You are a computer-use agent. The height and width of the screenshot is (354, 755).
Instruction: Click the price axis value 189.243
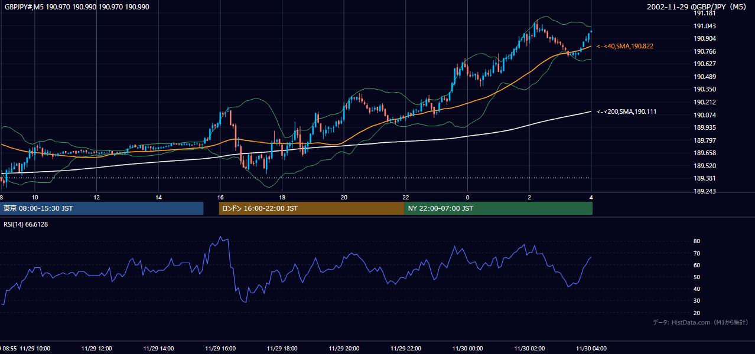[x=705, y=191]
